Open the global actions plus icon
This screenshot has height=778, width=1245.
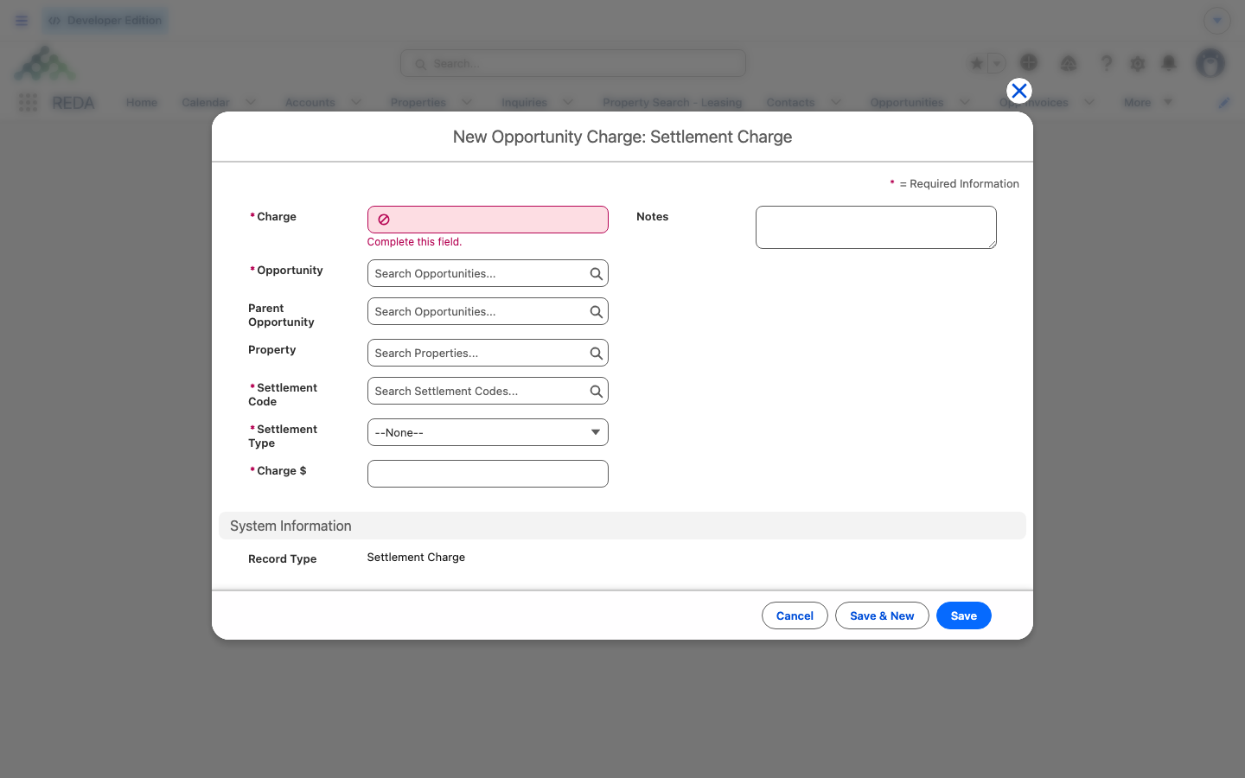pos(1029,62)
